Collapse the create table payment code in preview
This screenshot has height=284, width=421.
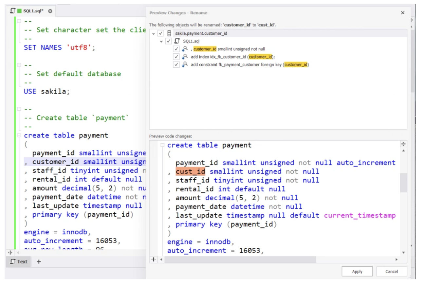click(x=162, y=145)
